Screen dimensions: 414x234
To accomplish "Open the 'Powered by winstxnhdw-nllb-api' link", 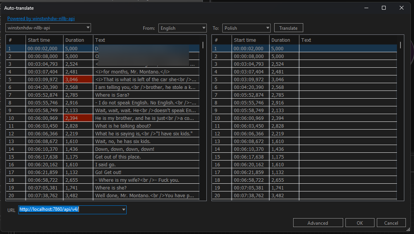I will coord(41,18).
